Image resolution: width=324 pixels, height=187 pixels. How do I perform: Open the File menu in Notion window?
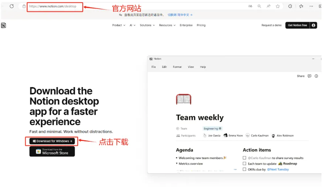pyautogui.click(x=154, y=67)
